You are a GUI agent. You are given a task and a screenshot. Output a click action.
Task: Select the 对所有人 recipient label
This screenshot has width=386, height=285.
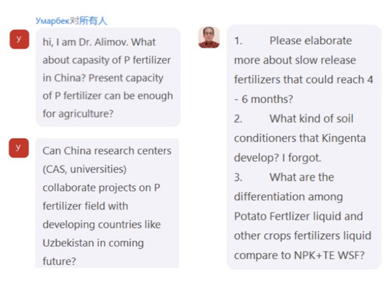[89, 21]
